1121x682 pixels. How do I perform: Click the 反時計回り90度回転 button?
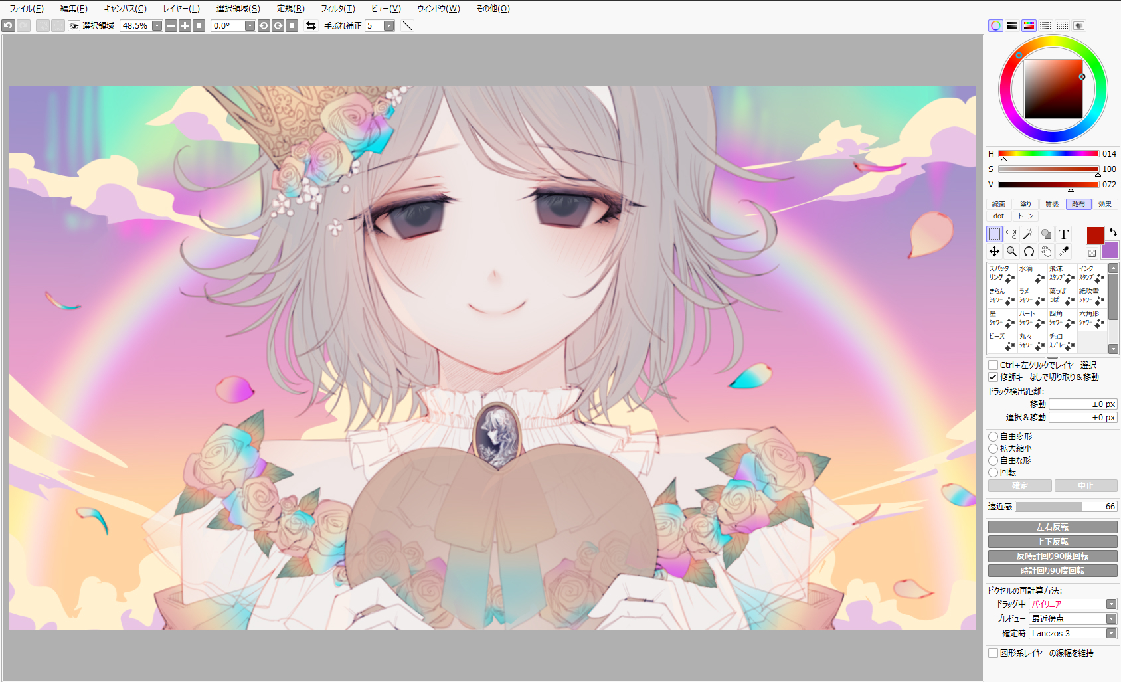pyautogui.click(x=1053, y=556)
